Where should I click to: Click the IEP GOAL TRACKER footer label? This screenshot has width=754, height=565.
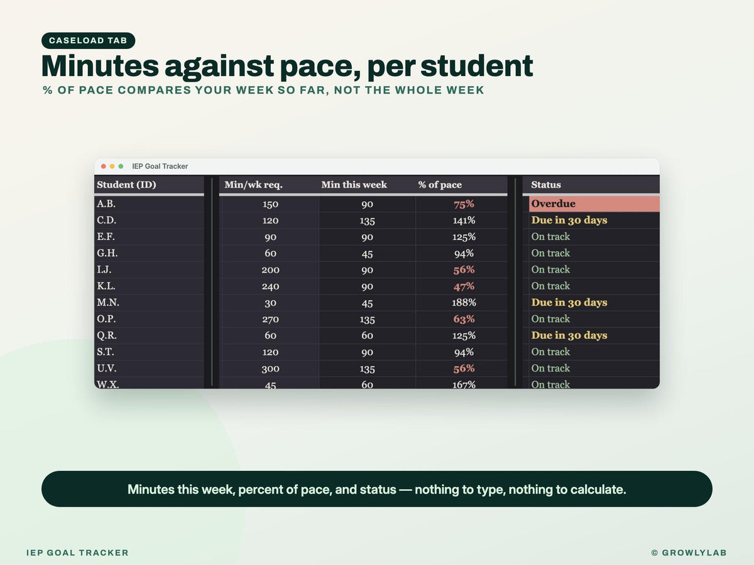[x=77, y=553]
